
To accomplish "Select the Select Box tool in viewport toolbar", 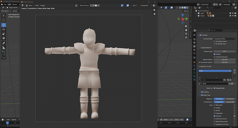I will 4,16.
